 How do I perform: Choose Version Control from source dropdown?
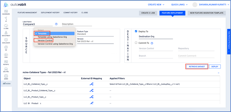coord(45,40)
